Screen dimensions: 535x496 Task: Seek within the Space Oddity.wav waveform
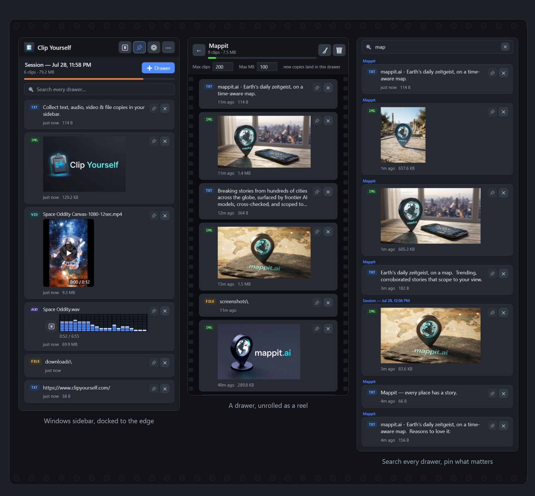[103, 323]
